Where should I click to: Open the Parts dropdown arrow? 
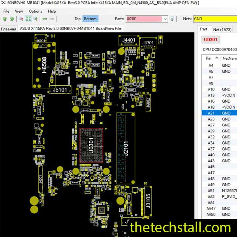(165, 19)
